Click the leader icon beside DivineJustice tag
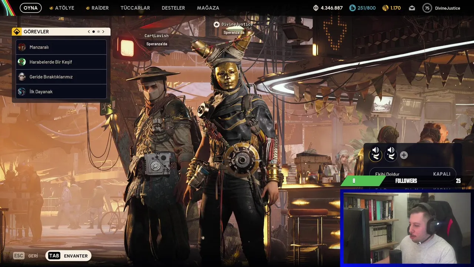The image size is (474, 267). pos(217,24)
